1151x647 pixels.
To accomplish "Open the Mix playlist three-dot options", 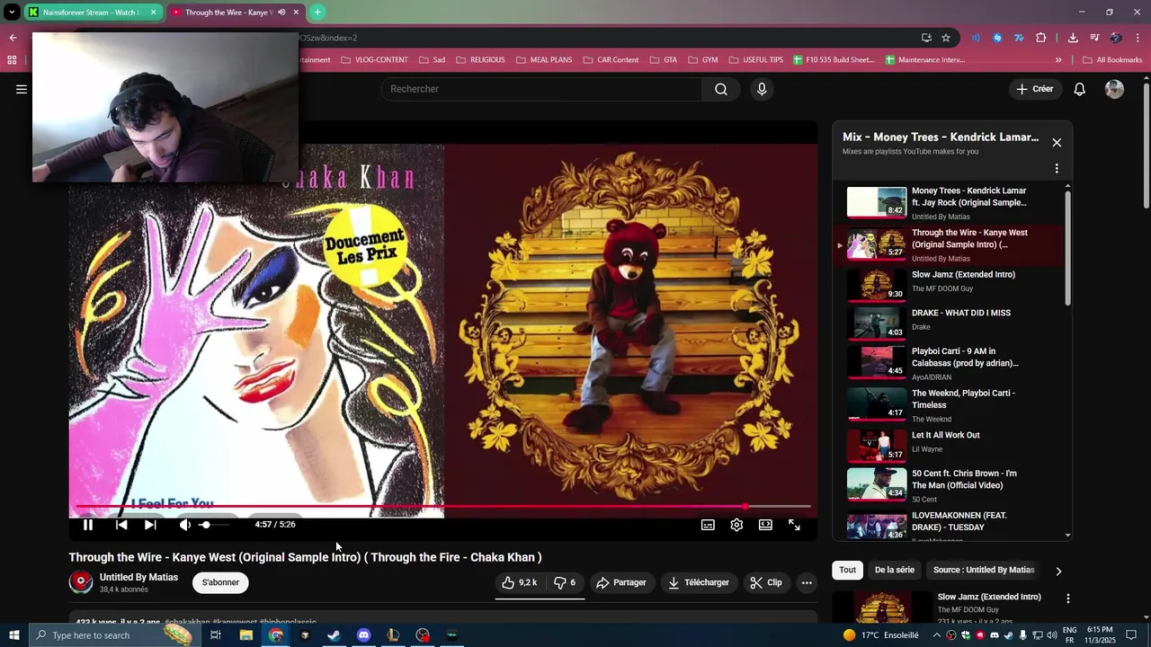I will coord(1057,168).
